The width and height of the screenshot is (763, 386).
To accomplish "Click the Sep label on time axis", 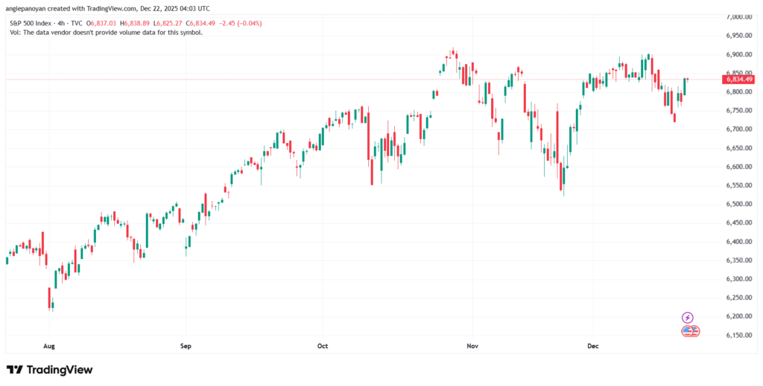I will [x=186, y=346].
